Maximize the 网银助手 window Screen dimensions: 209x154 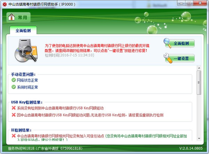[189, 3]
